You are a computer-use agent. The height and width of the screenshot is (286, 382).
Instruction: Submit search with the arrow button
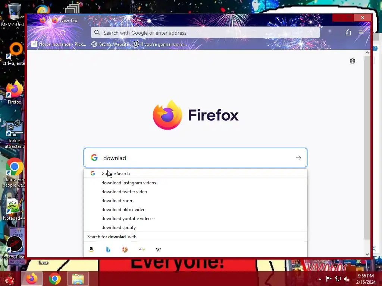click(298, 158)
